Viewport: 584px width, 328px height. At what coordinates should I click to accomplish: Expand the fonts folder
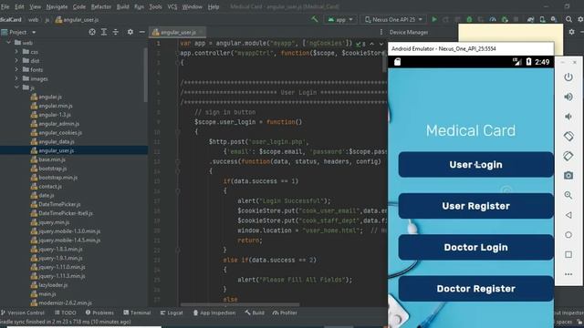(x=16, y=69)
